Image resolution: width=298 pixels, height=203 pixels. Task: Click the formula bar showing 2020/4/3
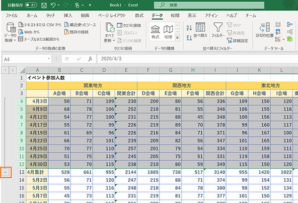(198, 59)
